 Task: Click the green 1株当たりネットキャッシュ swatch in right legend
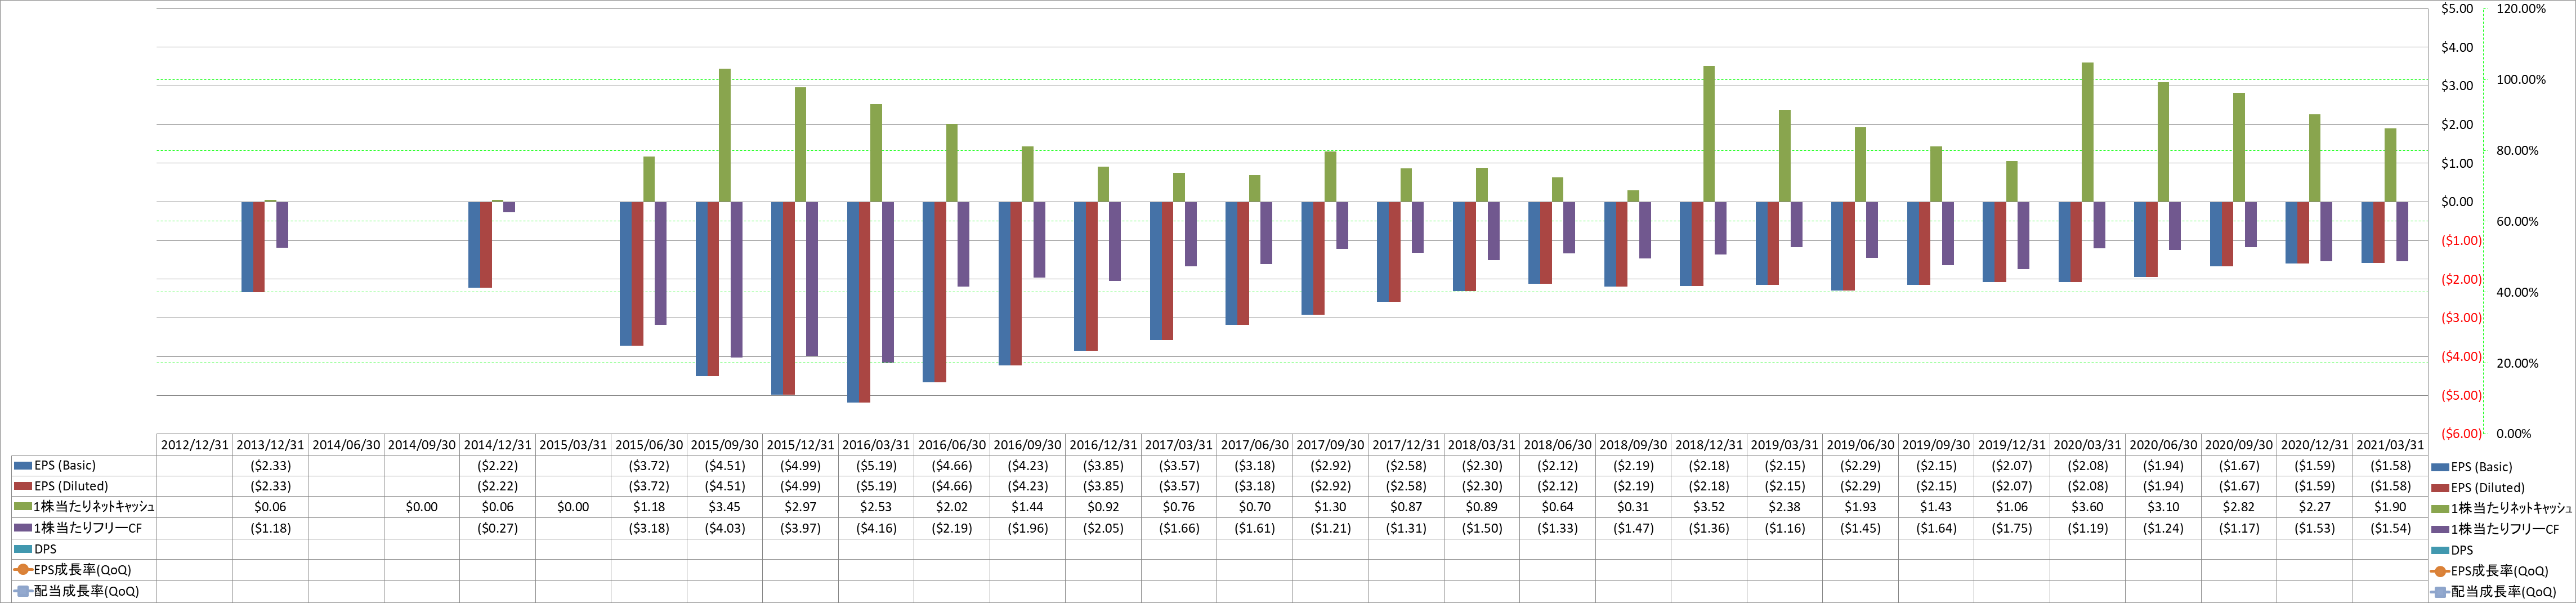(2440, 509)
